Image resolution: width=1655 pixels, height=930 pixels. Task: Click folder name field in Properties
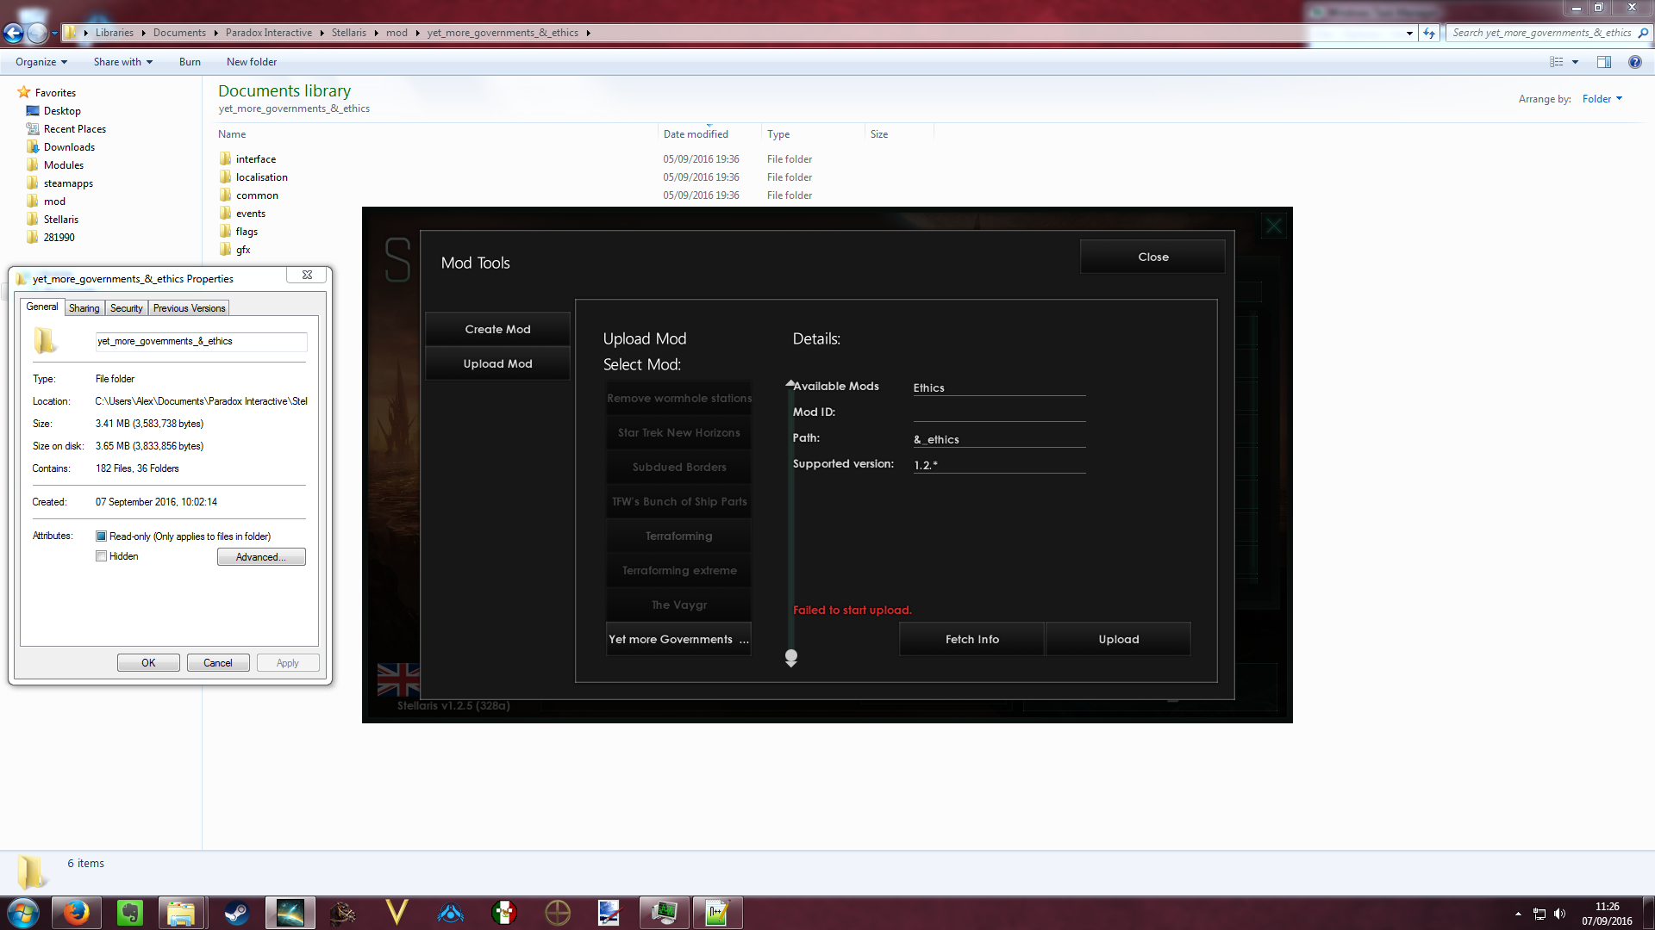pos(201,342)
